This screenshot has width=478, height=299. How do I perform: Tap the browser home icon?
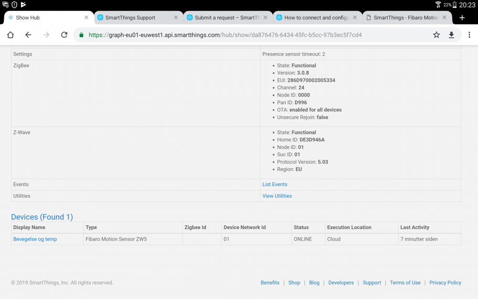[x=11, y=35]
